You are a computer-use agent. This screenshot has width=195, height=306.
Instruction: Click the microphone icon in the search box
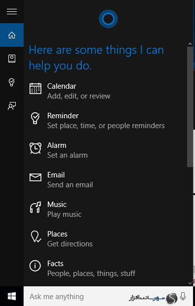183,296
